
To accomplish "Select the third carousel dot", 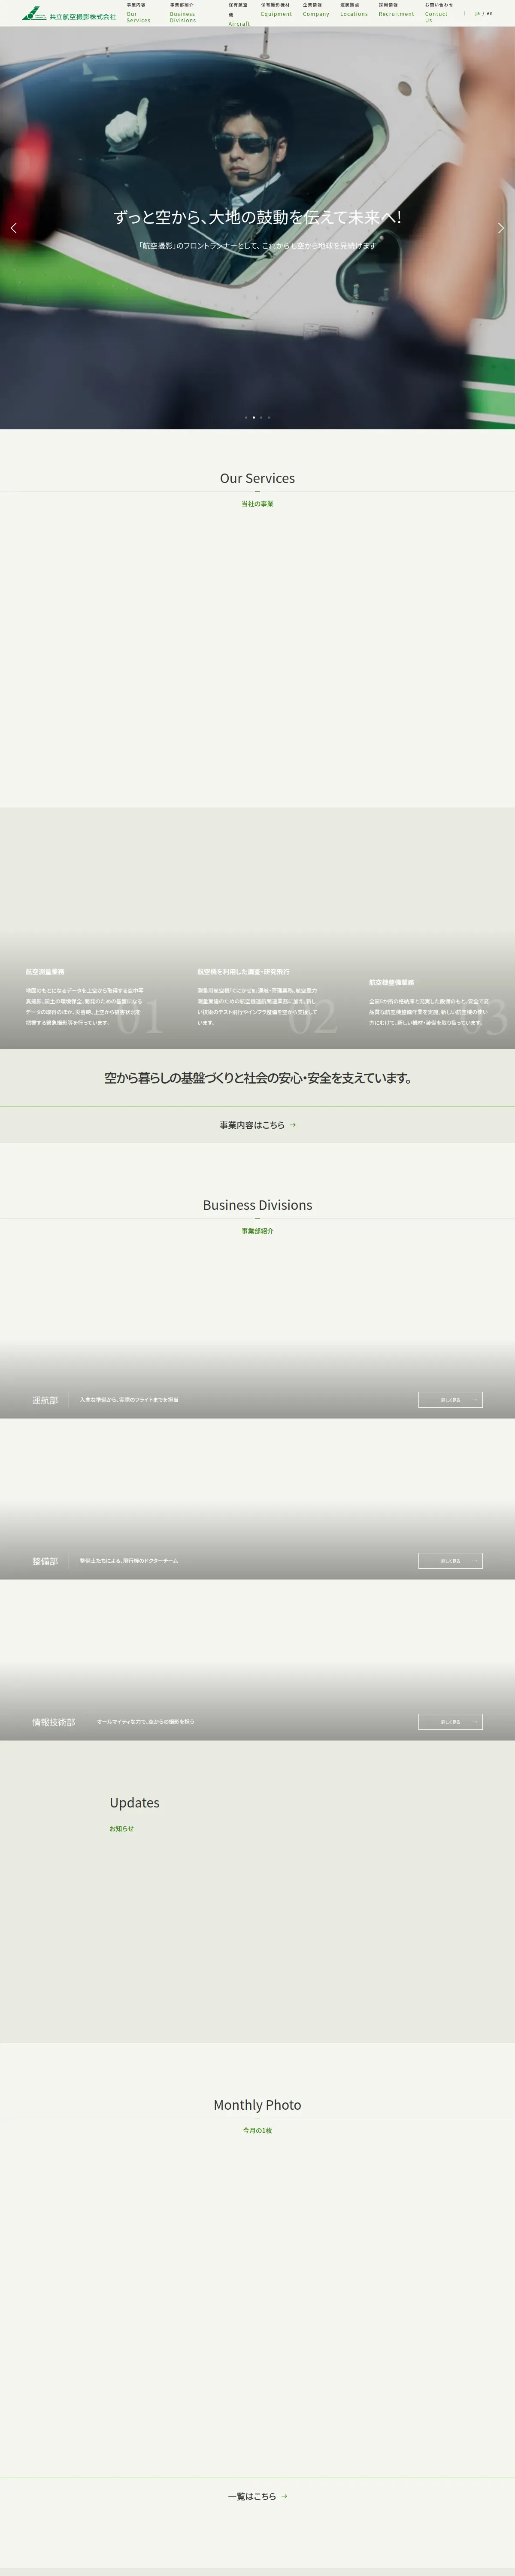I will coord(261,417).
